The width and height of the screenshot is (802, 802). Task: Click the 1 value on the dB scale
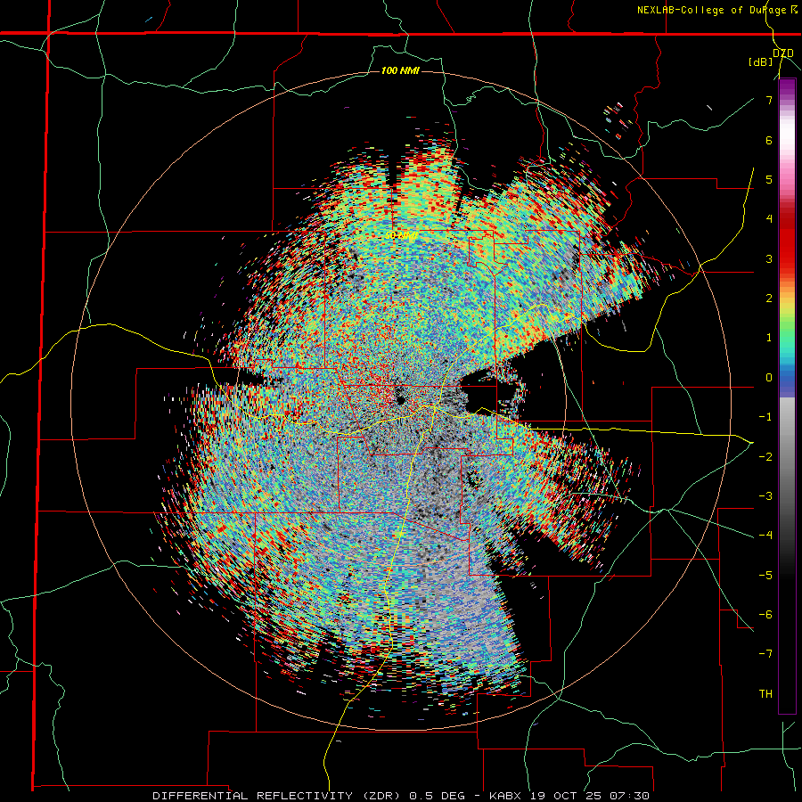click(x=769, y=338)
